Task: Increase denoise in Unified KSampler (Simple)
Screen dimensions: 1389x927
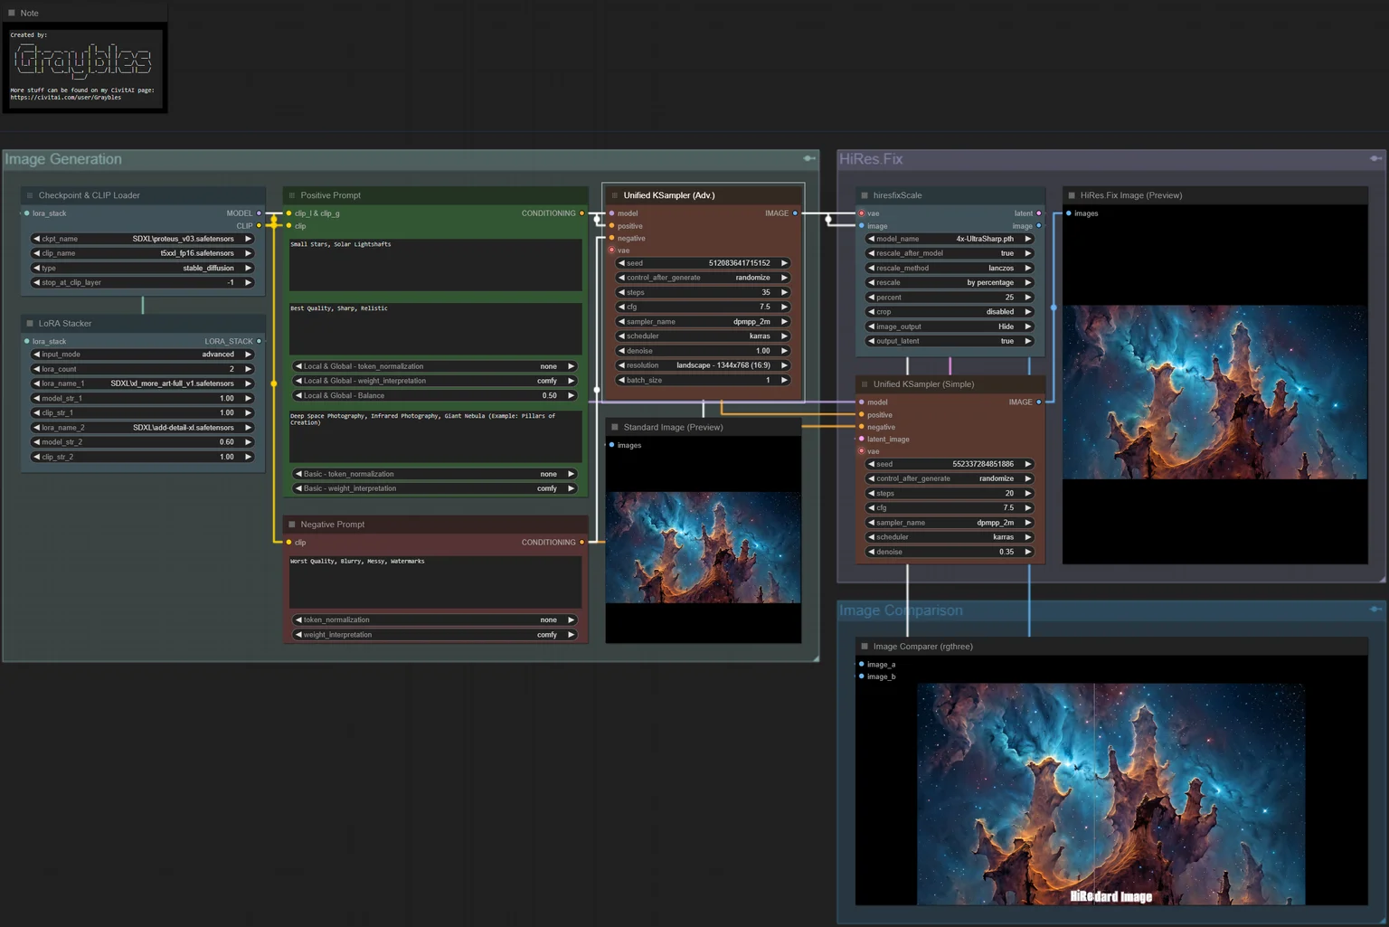Action: 1028,552
